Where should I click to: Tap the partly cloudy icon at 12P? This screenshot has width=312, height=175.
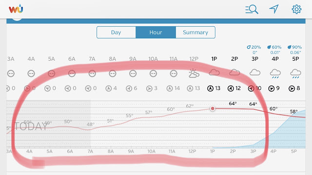[x=194, y=73]
